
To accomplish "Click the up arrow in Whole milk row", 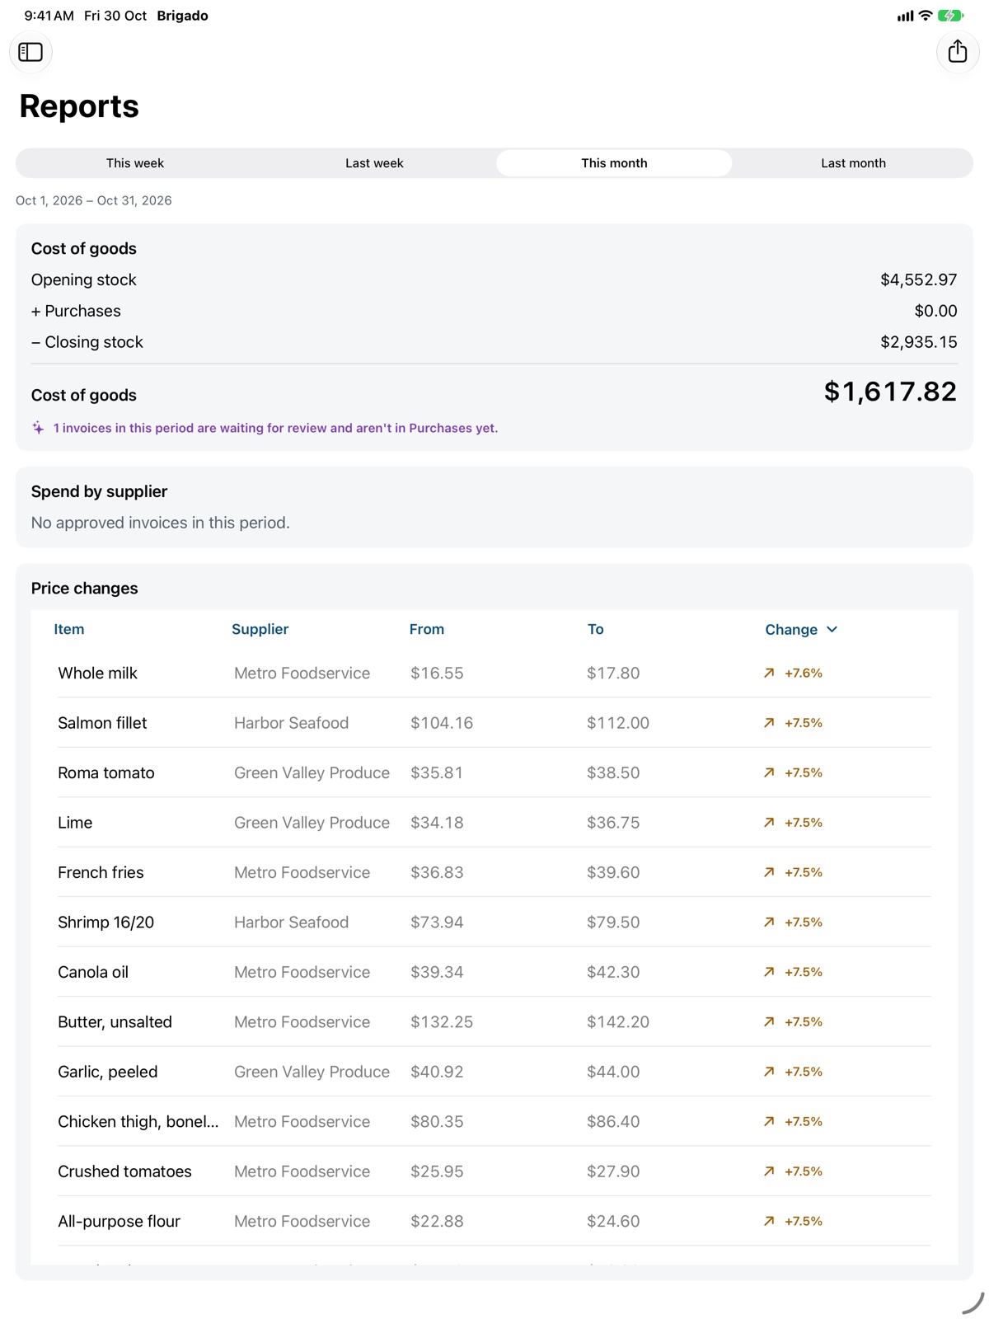I will coord(769,673).
